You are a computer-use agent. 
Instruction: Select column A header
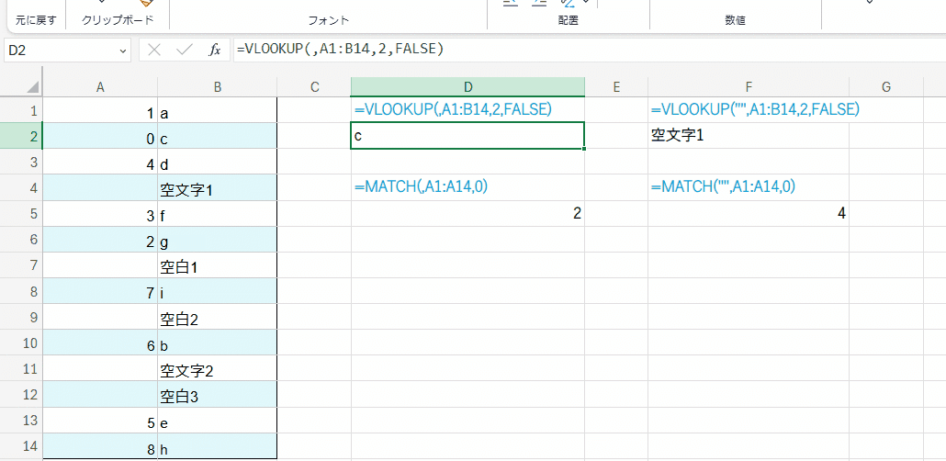[x=100, y=87]
